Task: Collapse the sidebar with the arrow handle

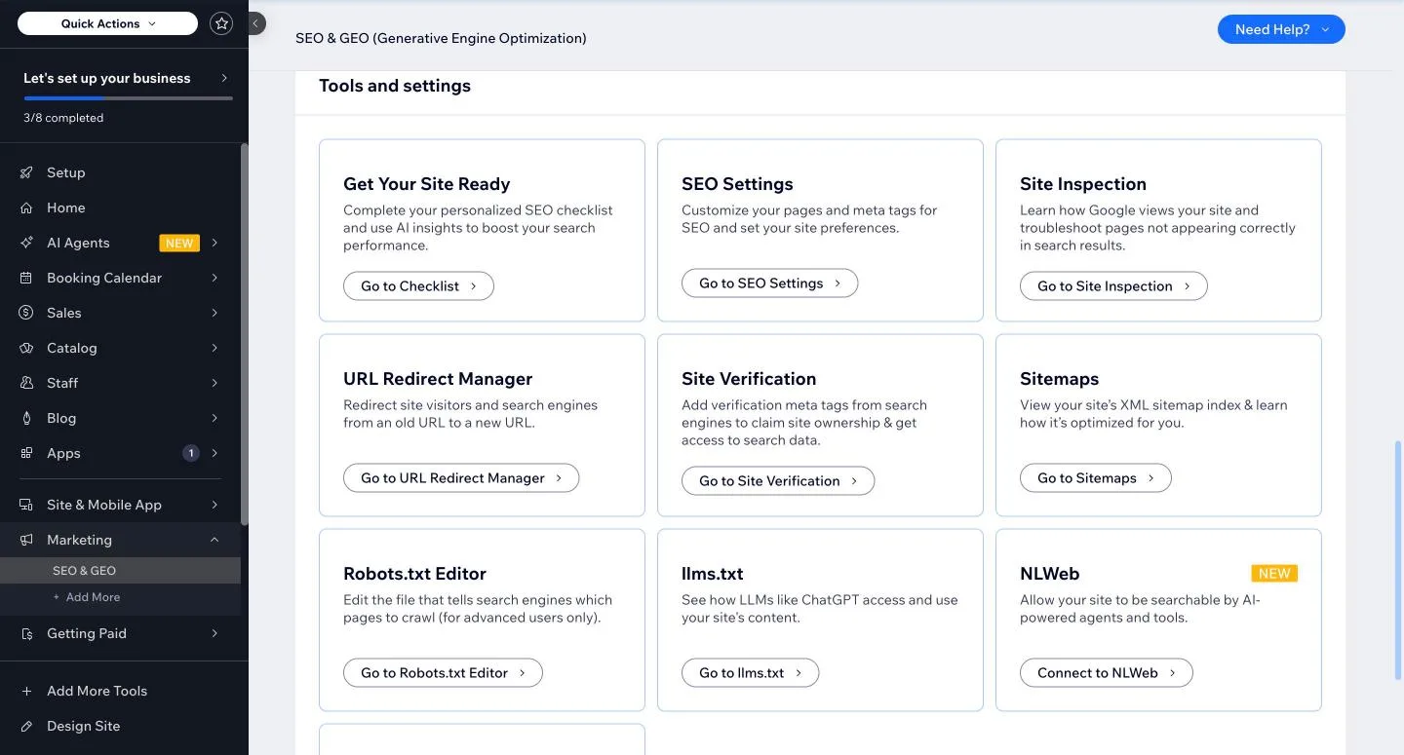Action: click(x=255, y=23)
